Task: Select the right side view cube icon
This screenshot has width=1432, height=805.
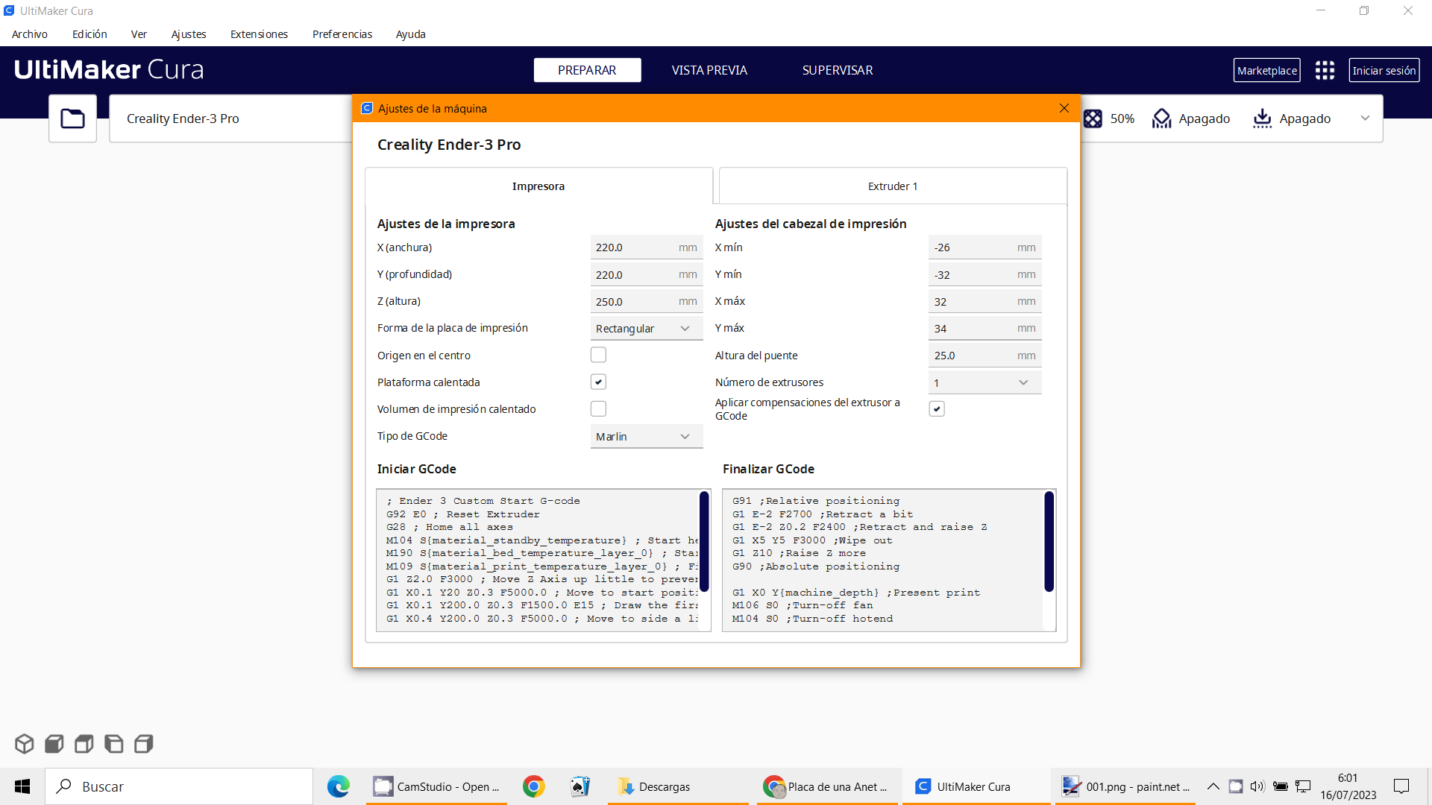Action: click(x=143, y=744)
